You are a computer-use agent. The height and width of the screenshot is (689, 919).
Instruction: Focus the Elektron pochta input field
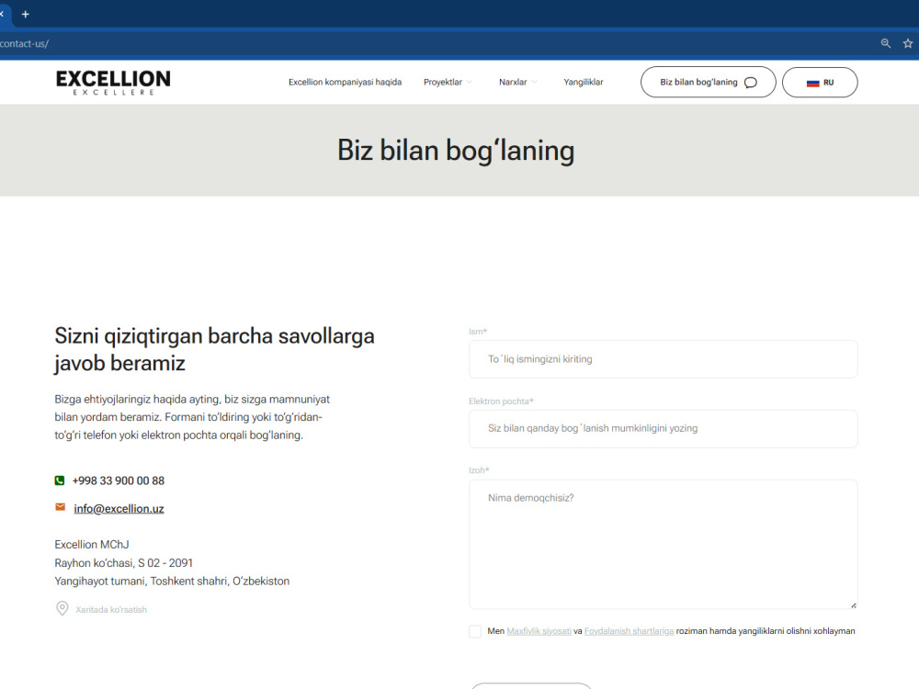[x=663, y=429]
